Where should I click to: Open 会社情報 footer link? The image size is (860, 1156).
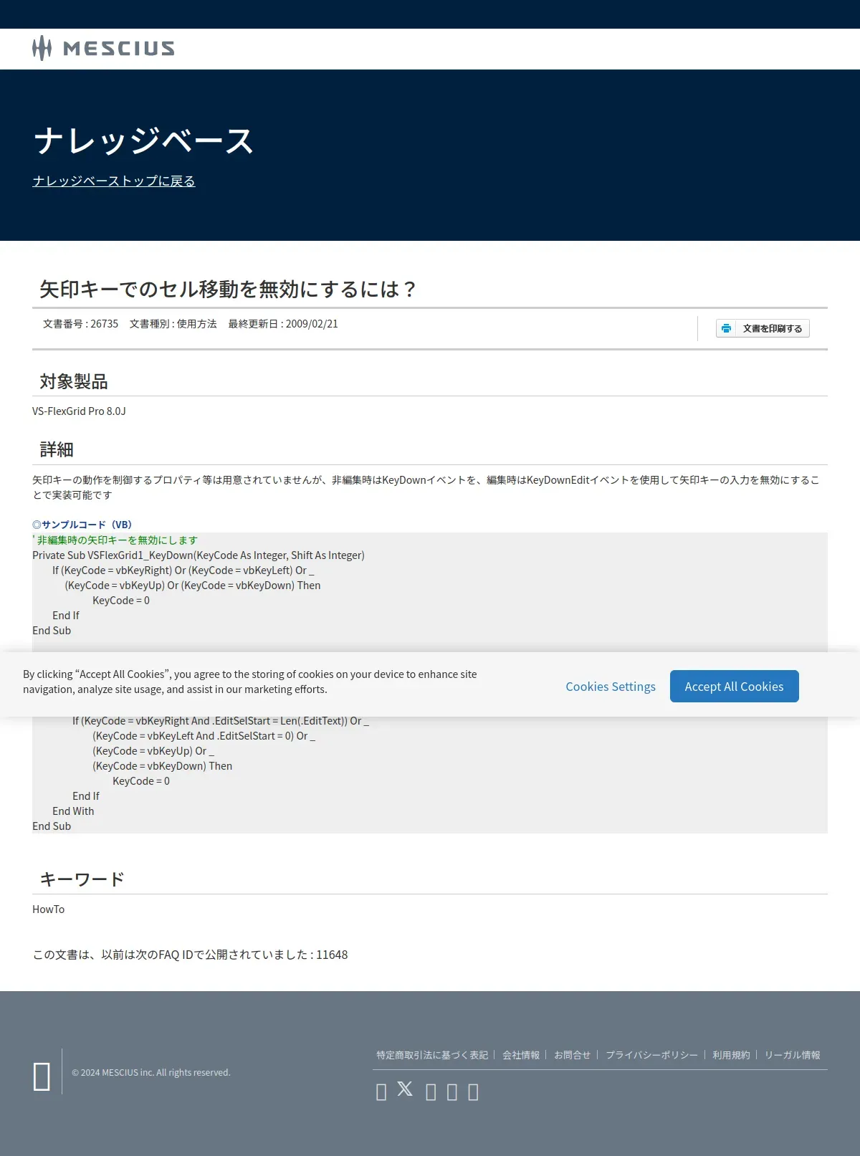[x=521, y=1055]
